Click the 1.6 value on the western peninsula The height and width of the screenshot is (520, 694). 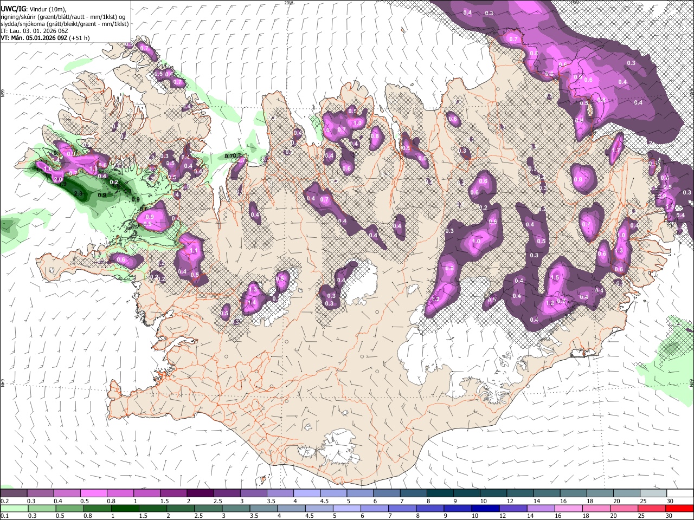point(48,169)
